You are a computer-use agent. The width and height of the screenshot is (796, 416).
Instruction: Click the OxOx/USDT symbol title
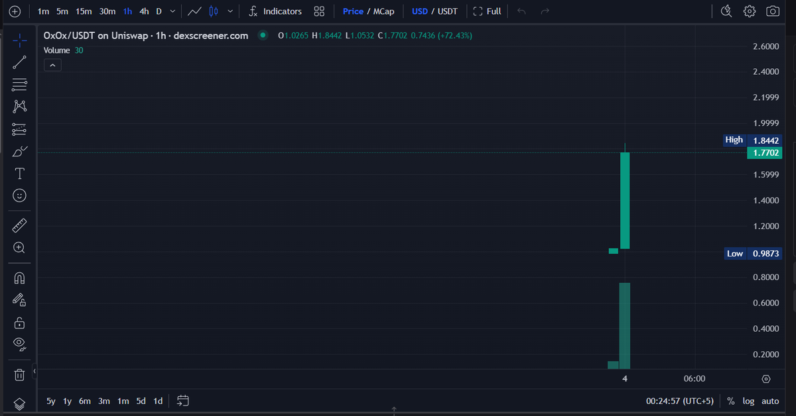145,36
